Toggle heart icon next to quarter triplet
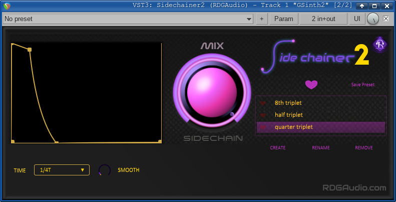 [263, 127]
